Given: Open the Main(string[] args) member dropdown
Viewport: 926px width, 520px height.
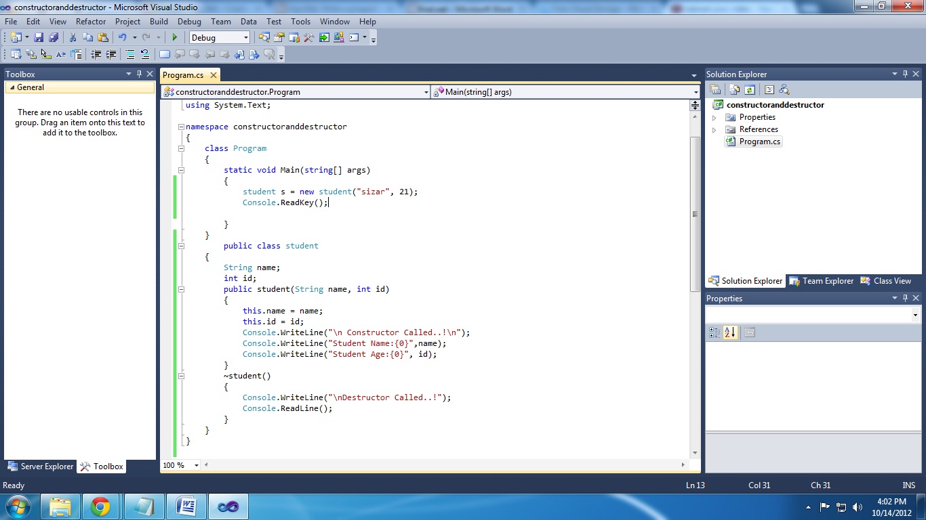Looking at the screenshot, I should 696,92.
